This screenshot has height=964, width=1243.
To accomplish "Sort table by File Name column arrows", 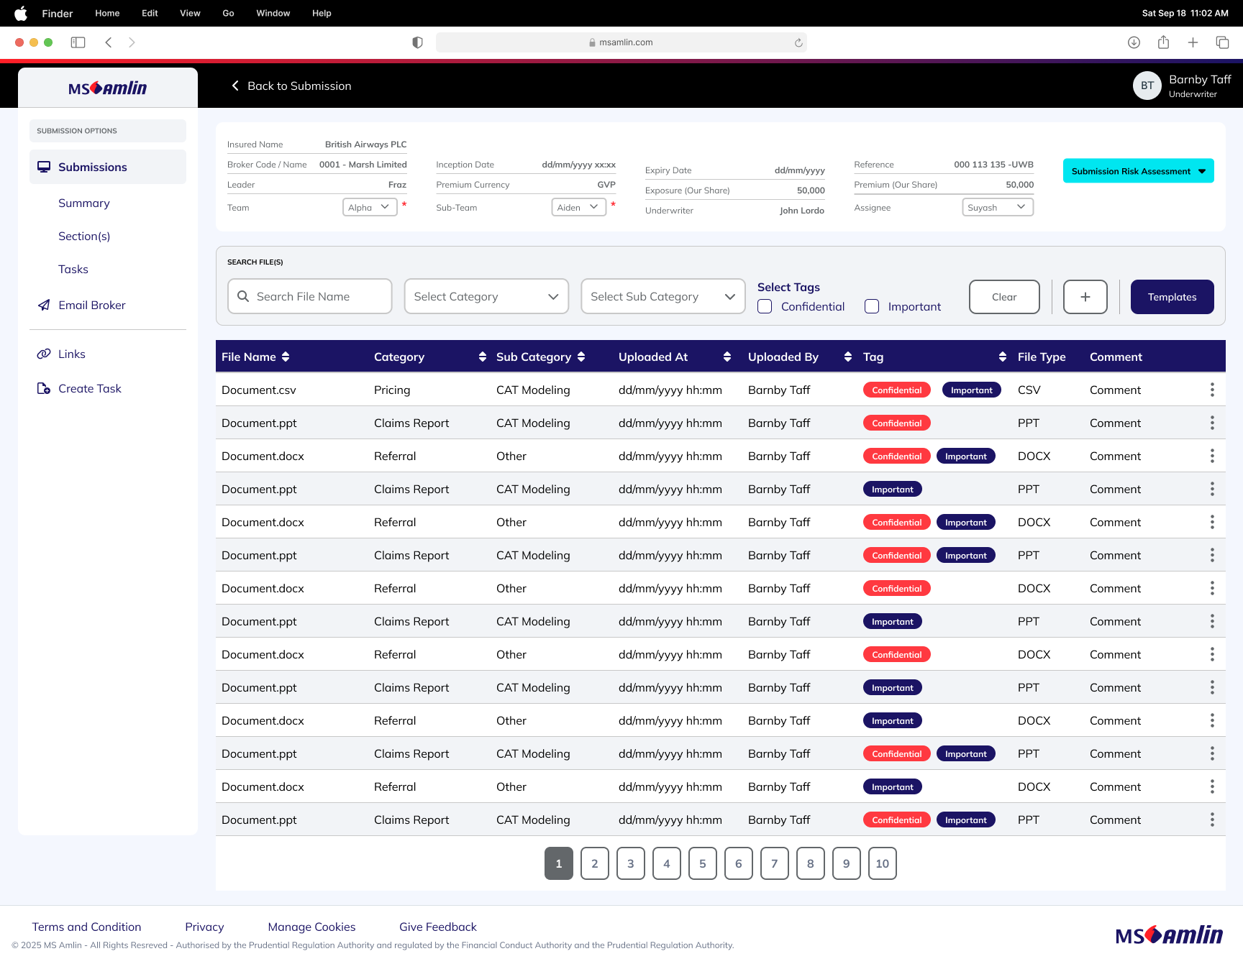I will tap(286, 357).
